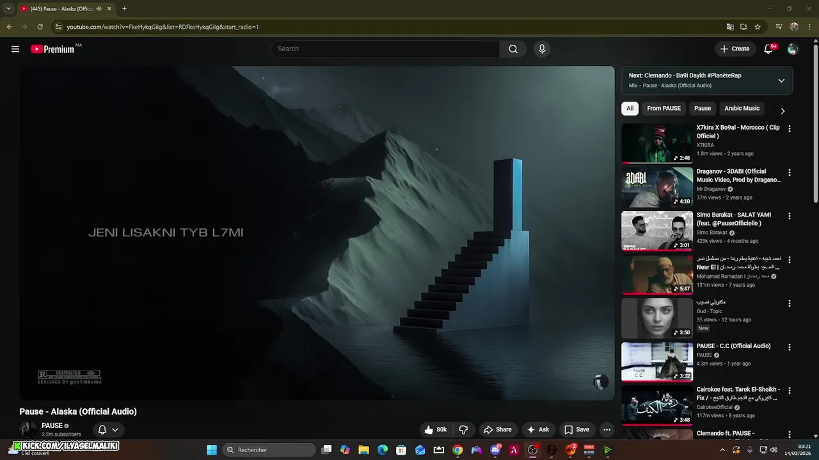Bookmark this page with star icon
This screenshot has width=819, height=460.
758,27
